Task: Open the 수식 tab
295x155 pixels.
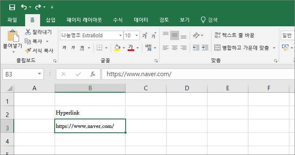Action: click(118, 20)
